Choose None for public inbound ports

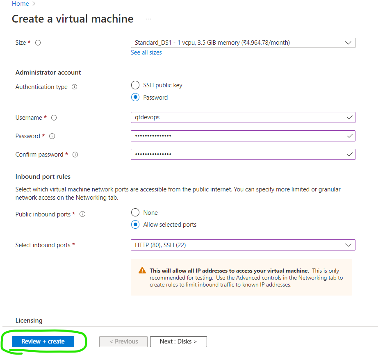click(135, 212)
